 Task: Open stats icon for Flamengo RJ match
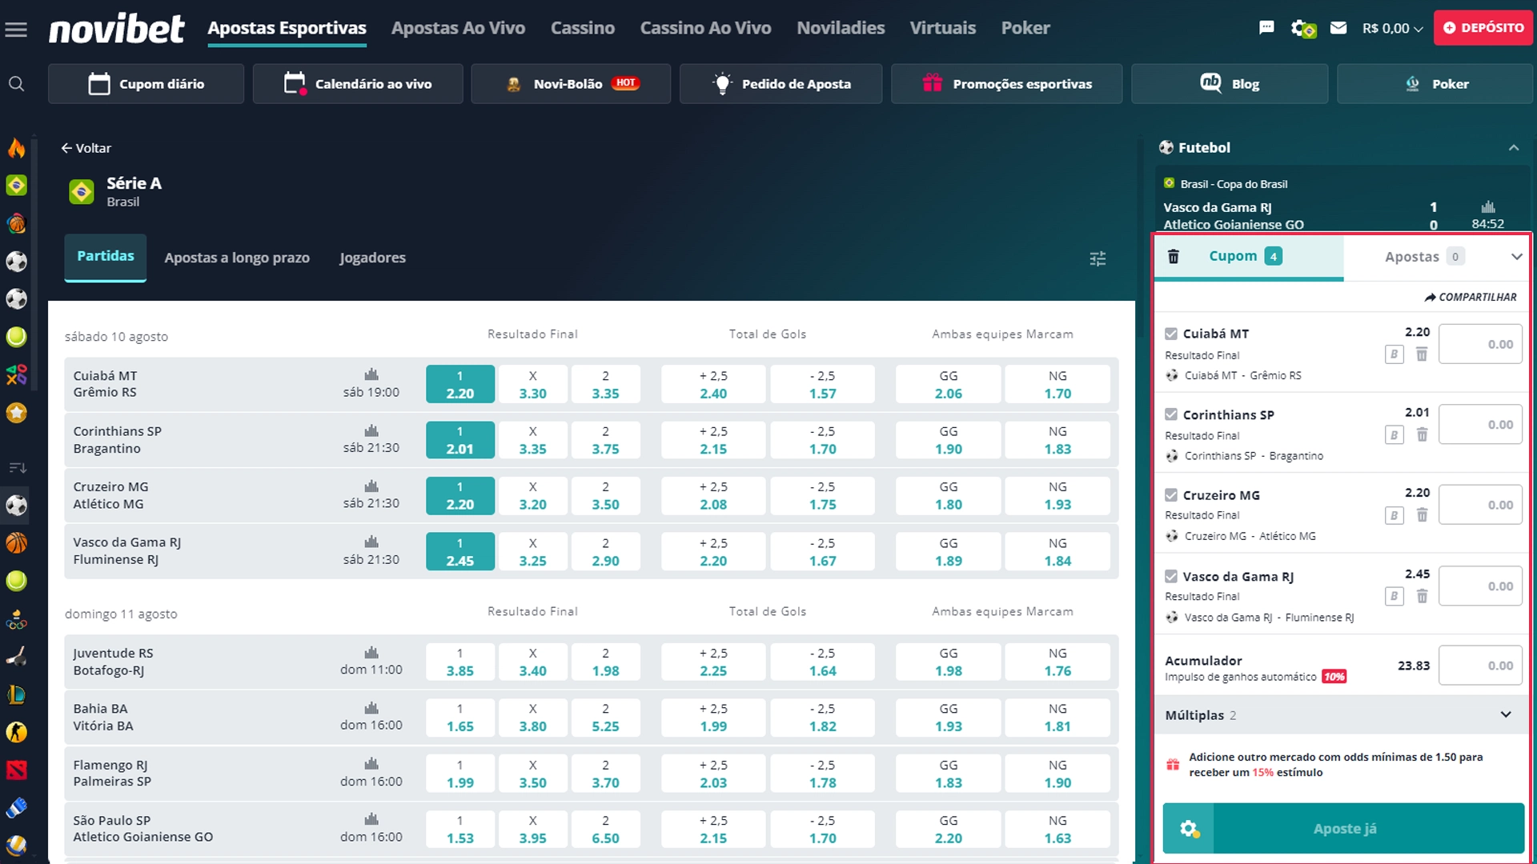click(371, 764)
